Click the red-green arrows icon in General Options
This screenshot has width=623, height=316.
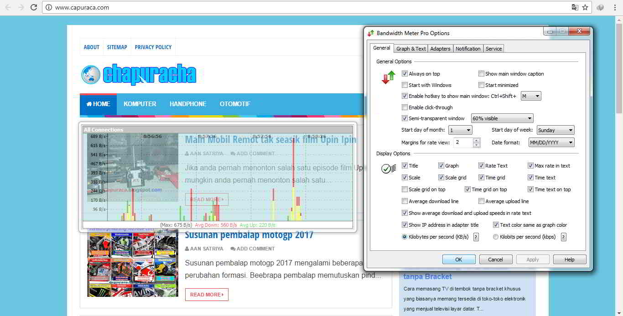click(x=388, y=77)
